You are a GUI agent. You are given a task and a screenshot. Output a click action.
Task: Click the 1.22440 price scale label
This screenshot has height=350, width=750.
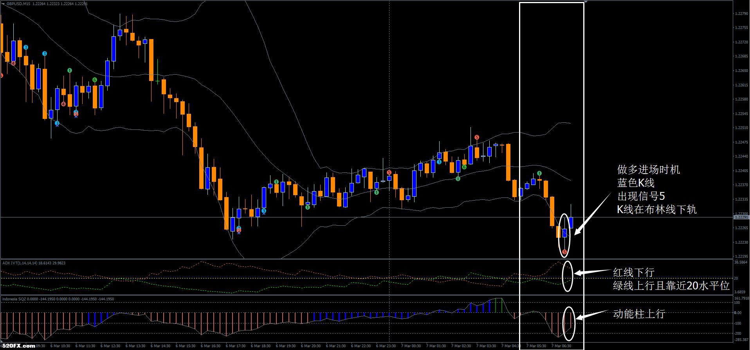(x=741, y=156)
